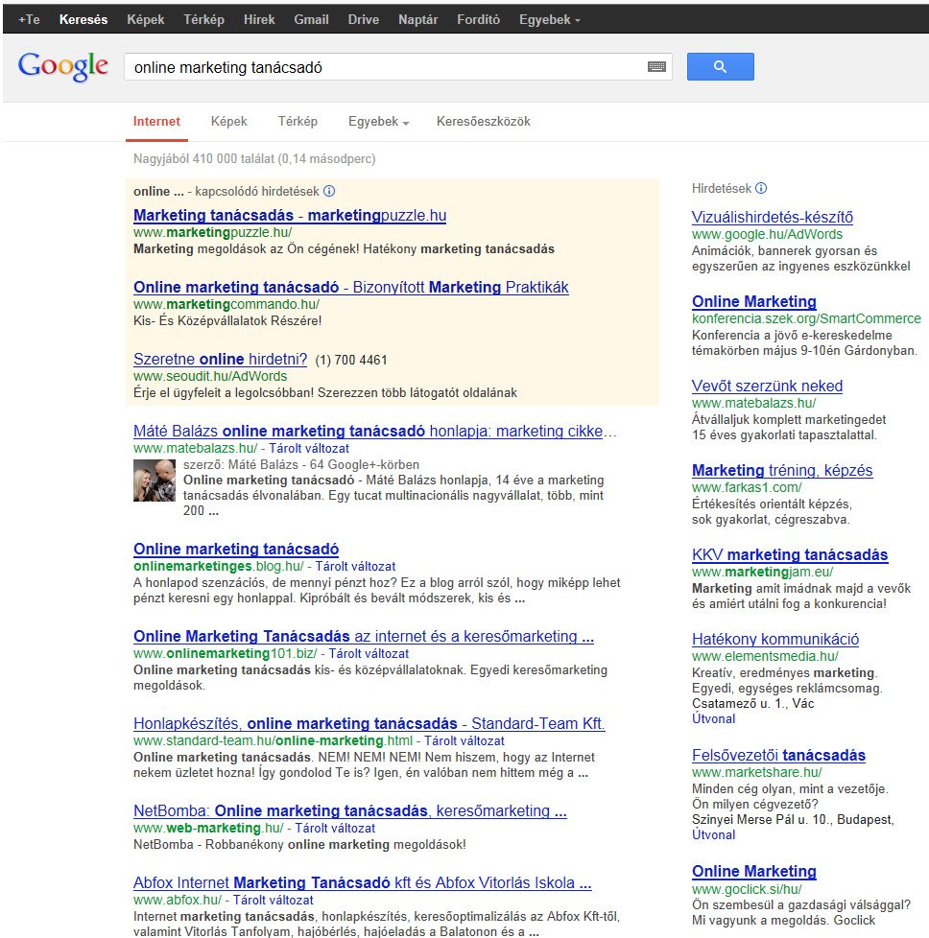Viewport: 929px width, 938px height.
Task: Click the blue magnifier search button
Action: 720,66
